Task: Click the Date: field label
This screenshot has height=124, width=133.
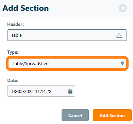Action: point(13,80)
